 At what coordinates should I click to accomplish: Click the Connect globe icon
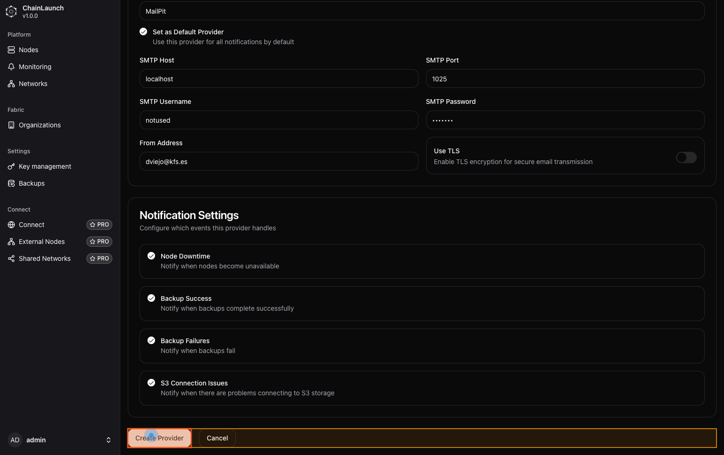click(11, 225)
